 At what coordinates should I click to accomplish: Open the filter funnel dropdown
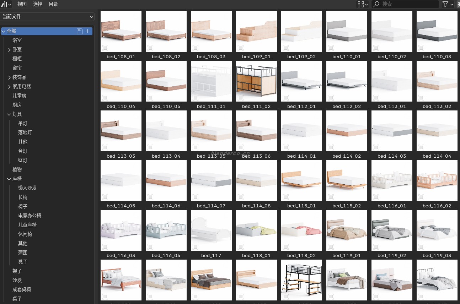pos(448,4)
